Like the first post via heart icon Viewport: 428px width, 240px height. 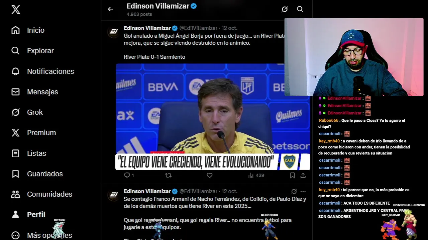pyautogui.click(x=210, y=175)
